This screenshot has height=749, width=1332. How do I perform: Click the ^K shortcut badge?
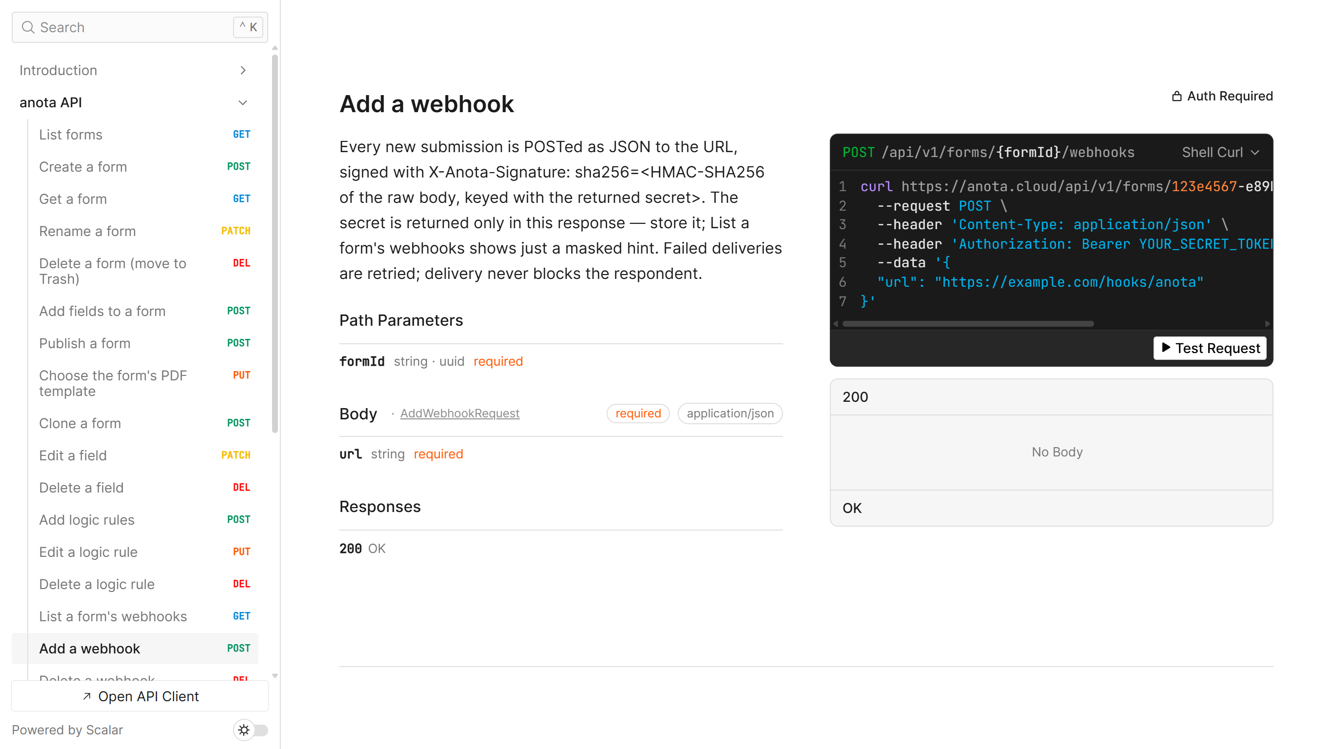(248, 27)
